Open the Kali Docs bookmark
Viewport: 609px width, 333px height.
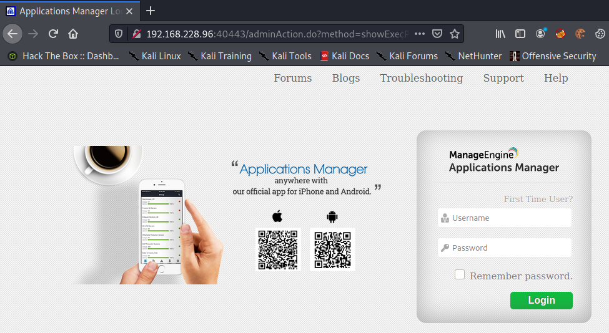(345, 56)
